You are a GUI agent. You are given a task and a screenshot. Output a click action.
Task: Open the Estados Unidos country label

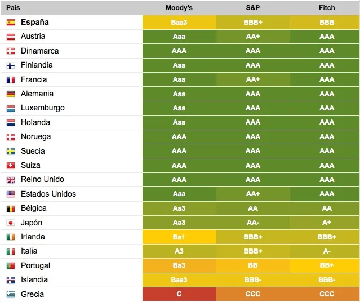[48, 194]
